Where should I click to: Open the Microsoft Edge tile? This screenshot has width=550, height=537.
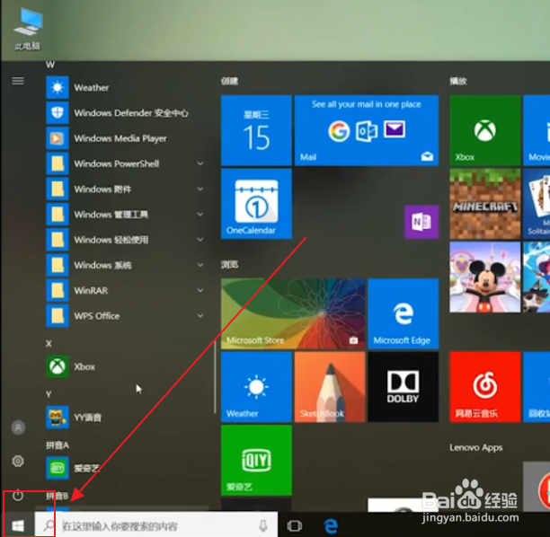tap(404, 313)
